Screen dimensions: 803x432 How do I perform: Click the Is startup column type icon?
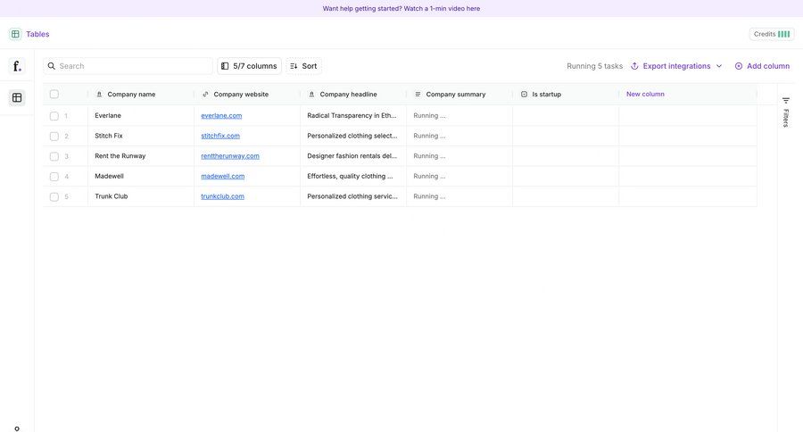pyautogui.click(x=524, y=95)
